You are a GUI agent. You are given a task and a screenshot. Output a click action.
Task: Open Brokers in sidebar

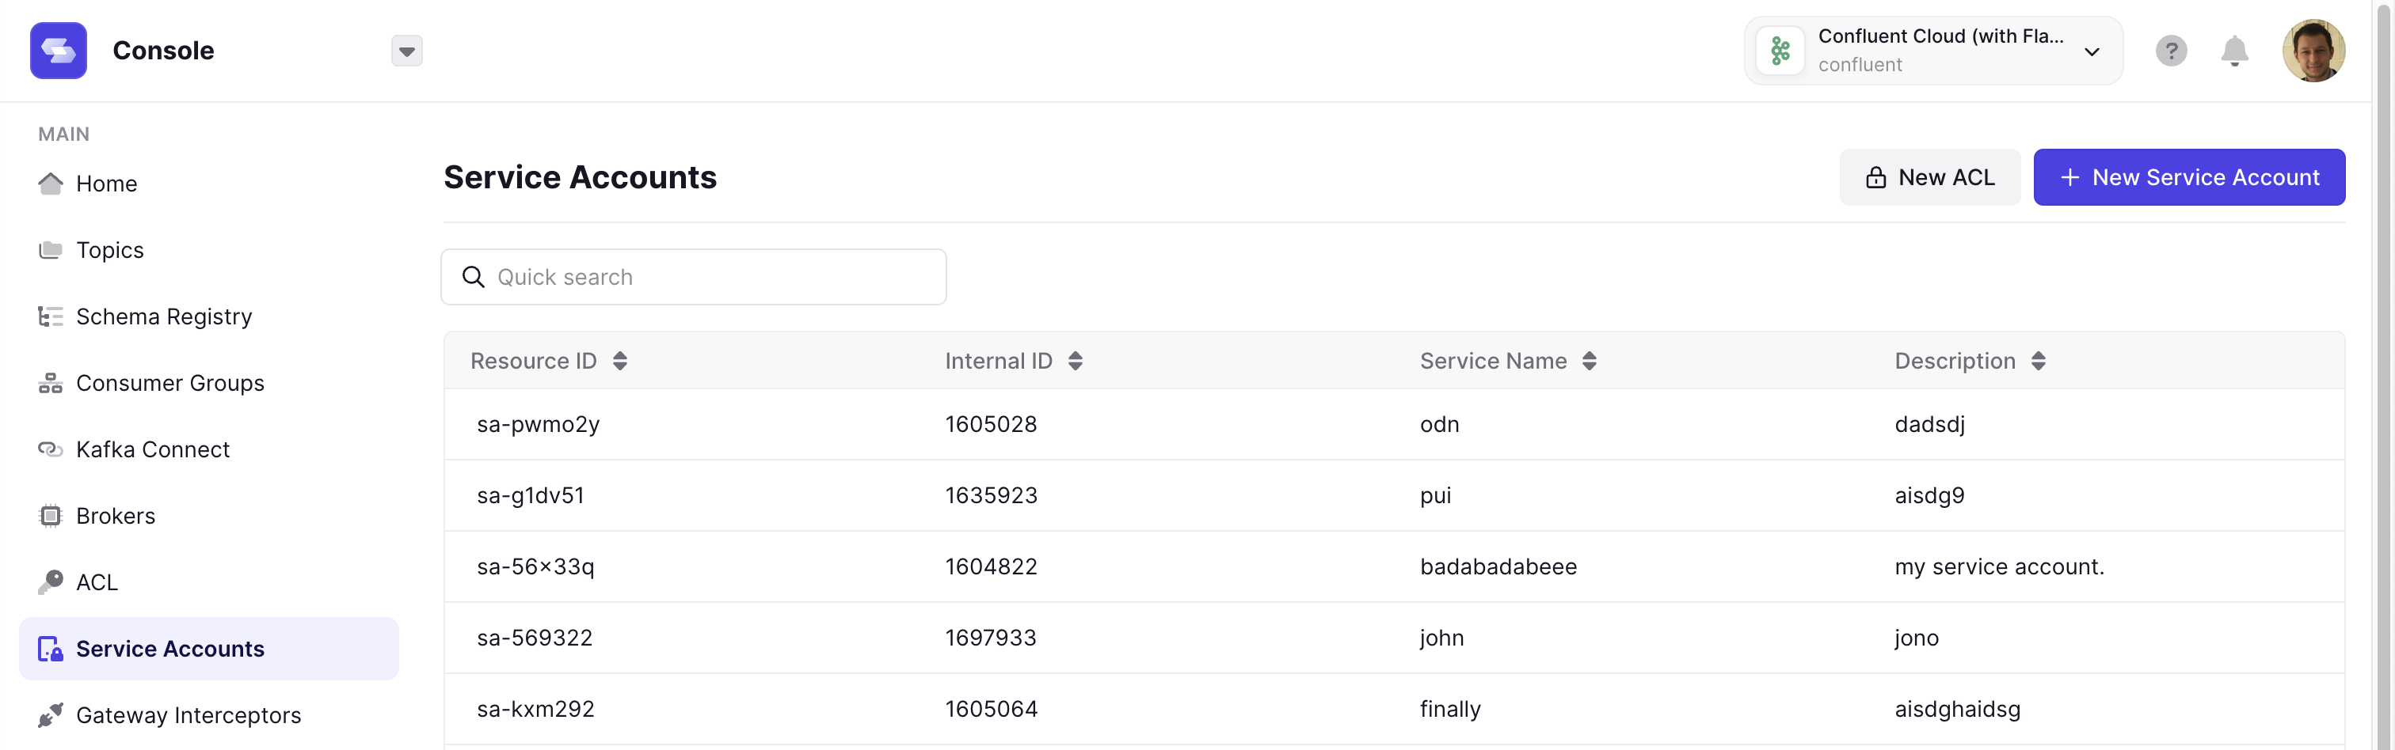click(x=208, y=516)
